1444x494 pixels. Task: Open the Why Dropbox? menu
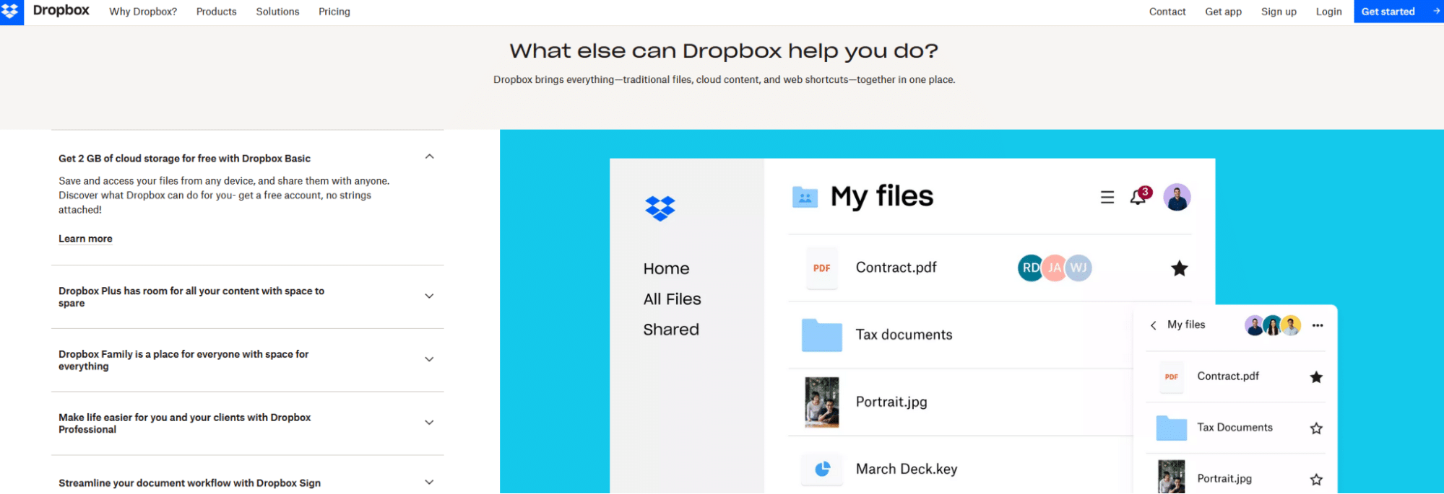(143, 12)
